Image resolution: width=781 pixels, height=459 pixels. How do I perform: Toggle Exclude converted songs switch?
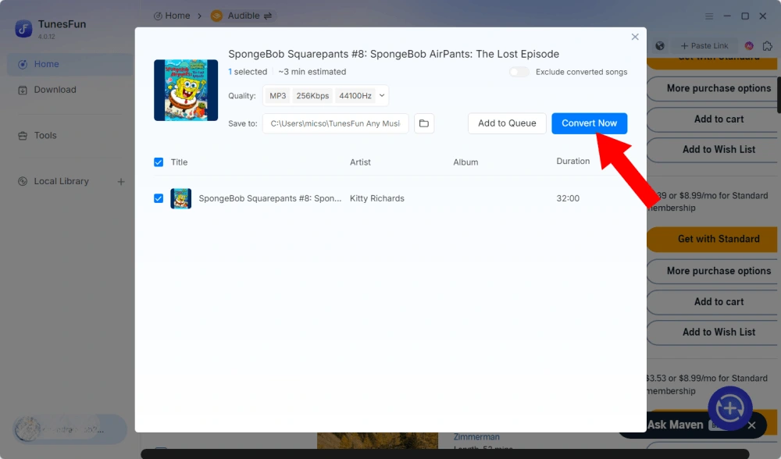[x=519, y=72]
